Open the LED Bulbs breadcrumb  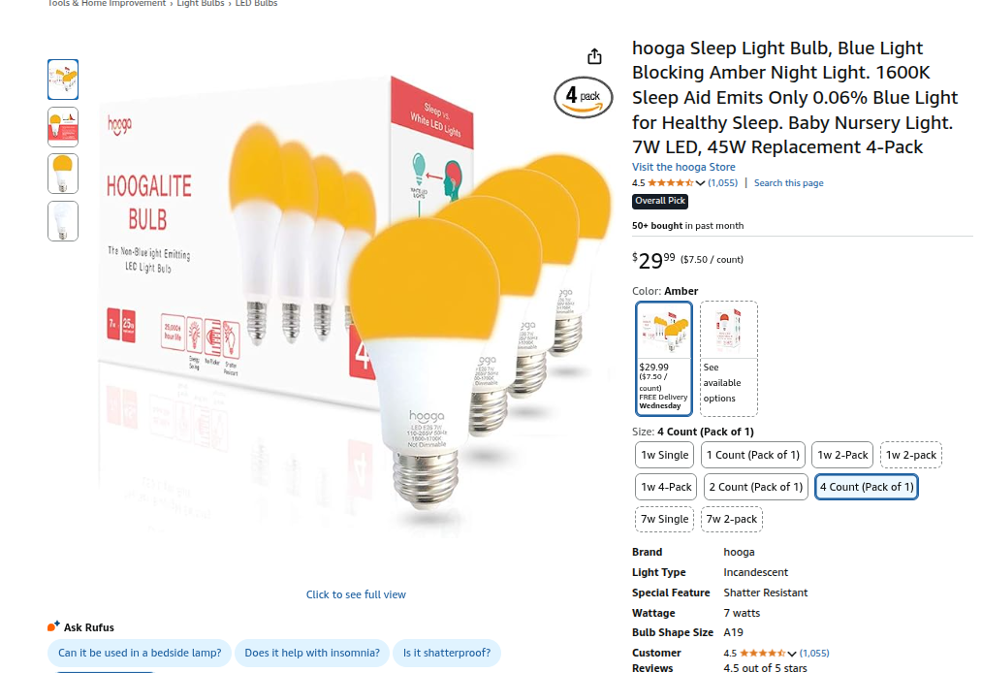(256, 4)
